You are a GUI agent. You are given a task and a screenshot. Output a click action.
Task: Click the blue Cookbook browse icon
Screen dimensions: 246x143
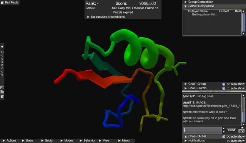(x=2, y=92)
